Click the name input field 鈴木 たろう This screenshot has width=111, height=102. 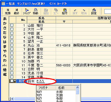pos(41,81)
